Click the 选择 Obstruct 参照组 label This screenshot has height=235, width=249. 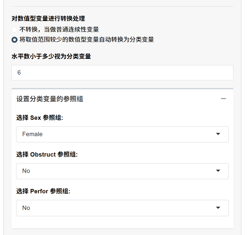(x=47, y=154)
